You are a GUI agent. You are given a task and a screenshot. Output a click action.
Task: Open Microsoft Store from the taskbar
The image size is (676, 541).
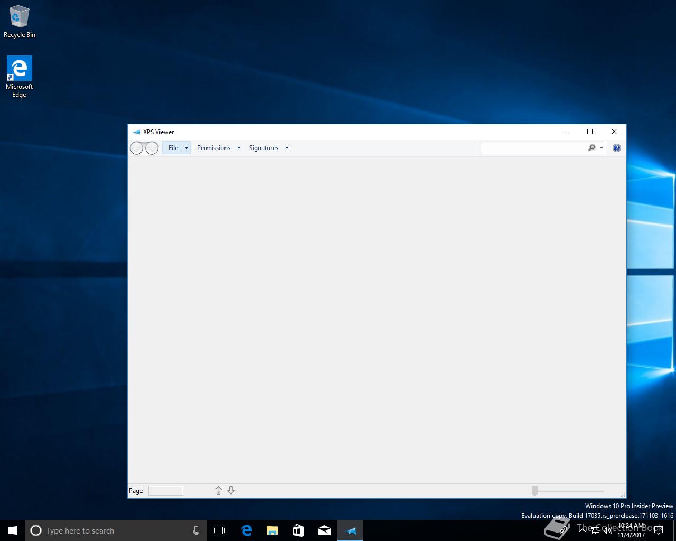pyautogui.click(x=298, y=530)
